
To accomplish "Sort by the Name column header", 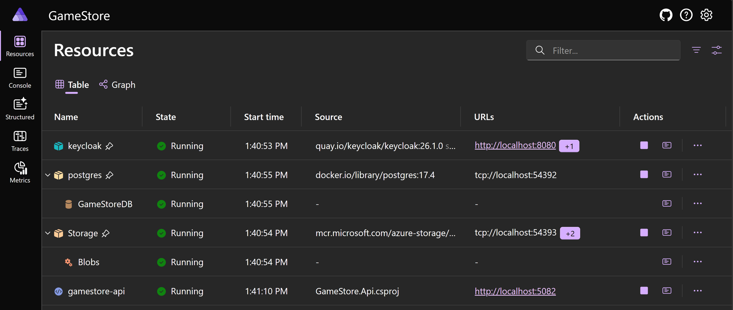I will (66, 117).
